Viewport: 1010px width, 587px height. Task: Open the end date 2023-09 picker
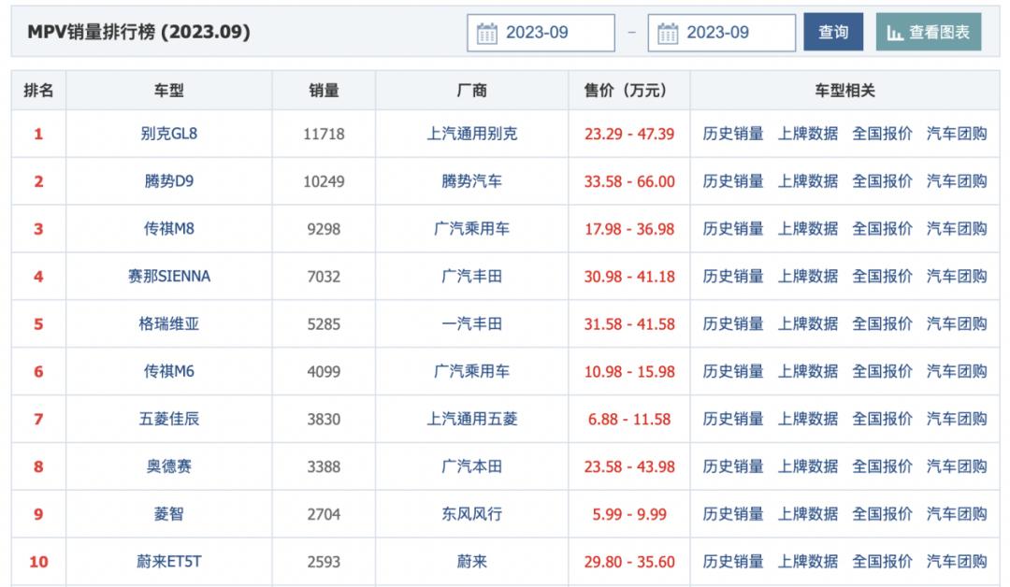pyautogui.click(x=722, y=33)
